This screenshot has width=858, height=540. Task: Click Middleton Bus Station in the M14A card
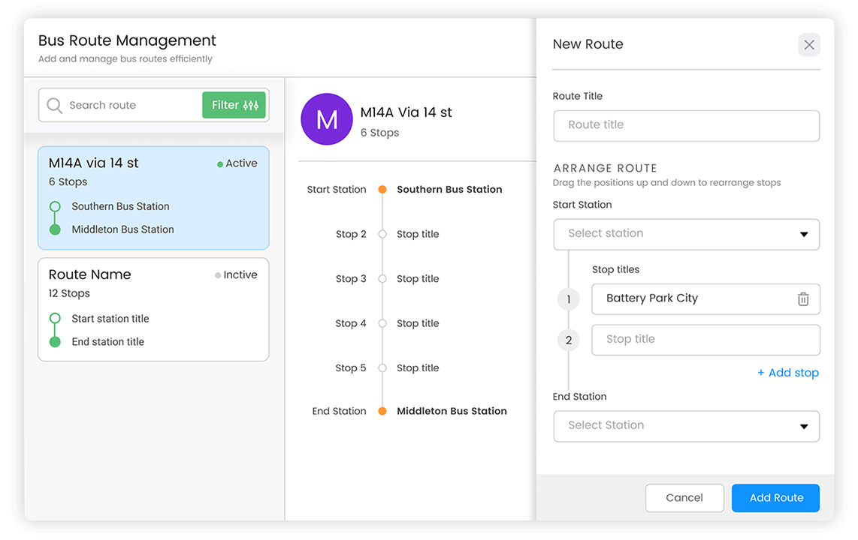coord(122,229)
